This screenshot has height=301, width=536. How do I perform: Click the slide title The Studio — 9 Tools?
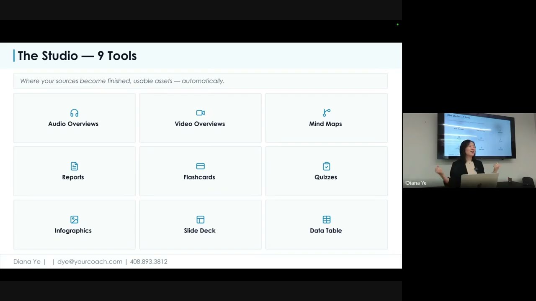[x=77, y=56]
